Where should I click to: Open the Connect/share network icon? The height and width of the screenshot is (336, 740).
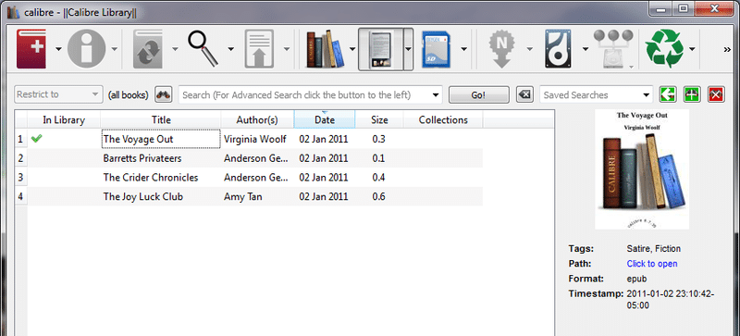click(x=613, y=49)
